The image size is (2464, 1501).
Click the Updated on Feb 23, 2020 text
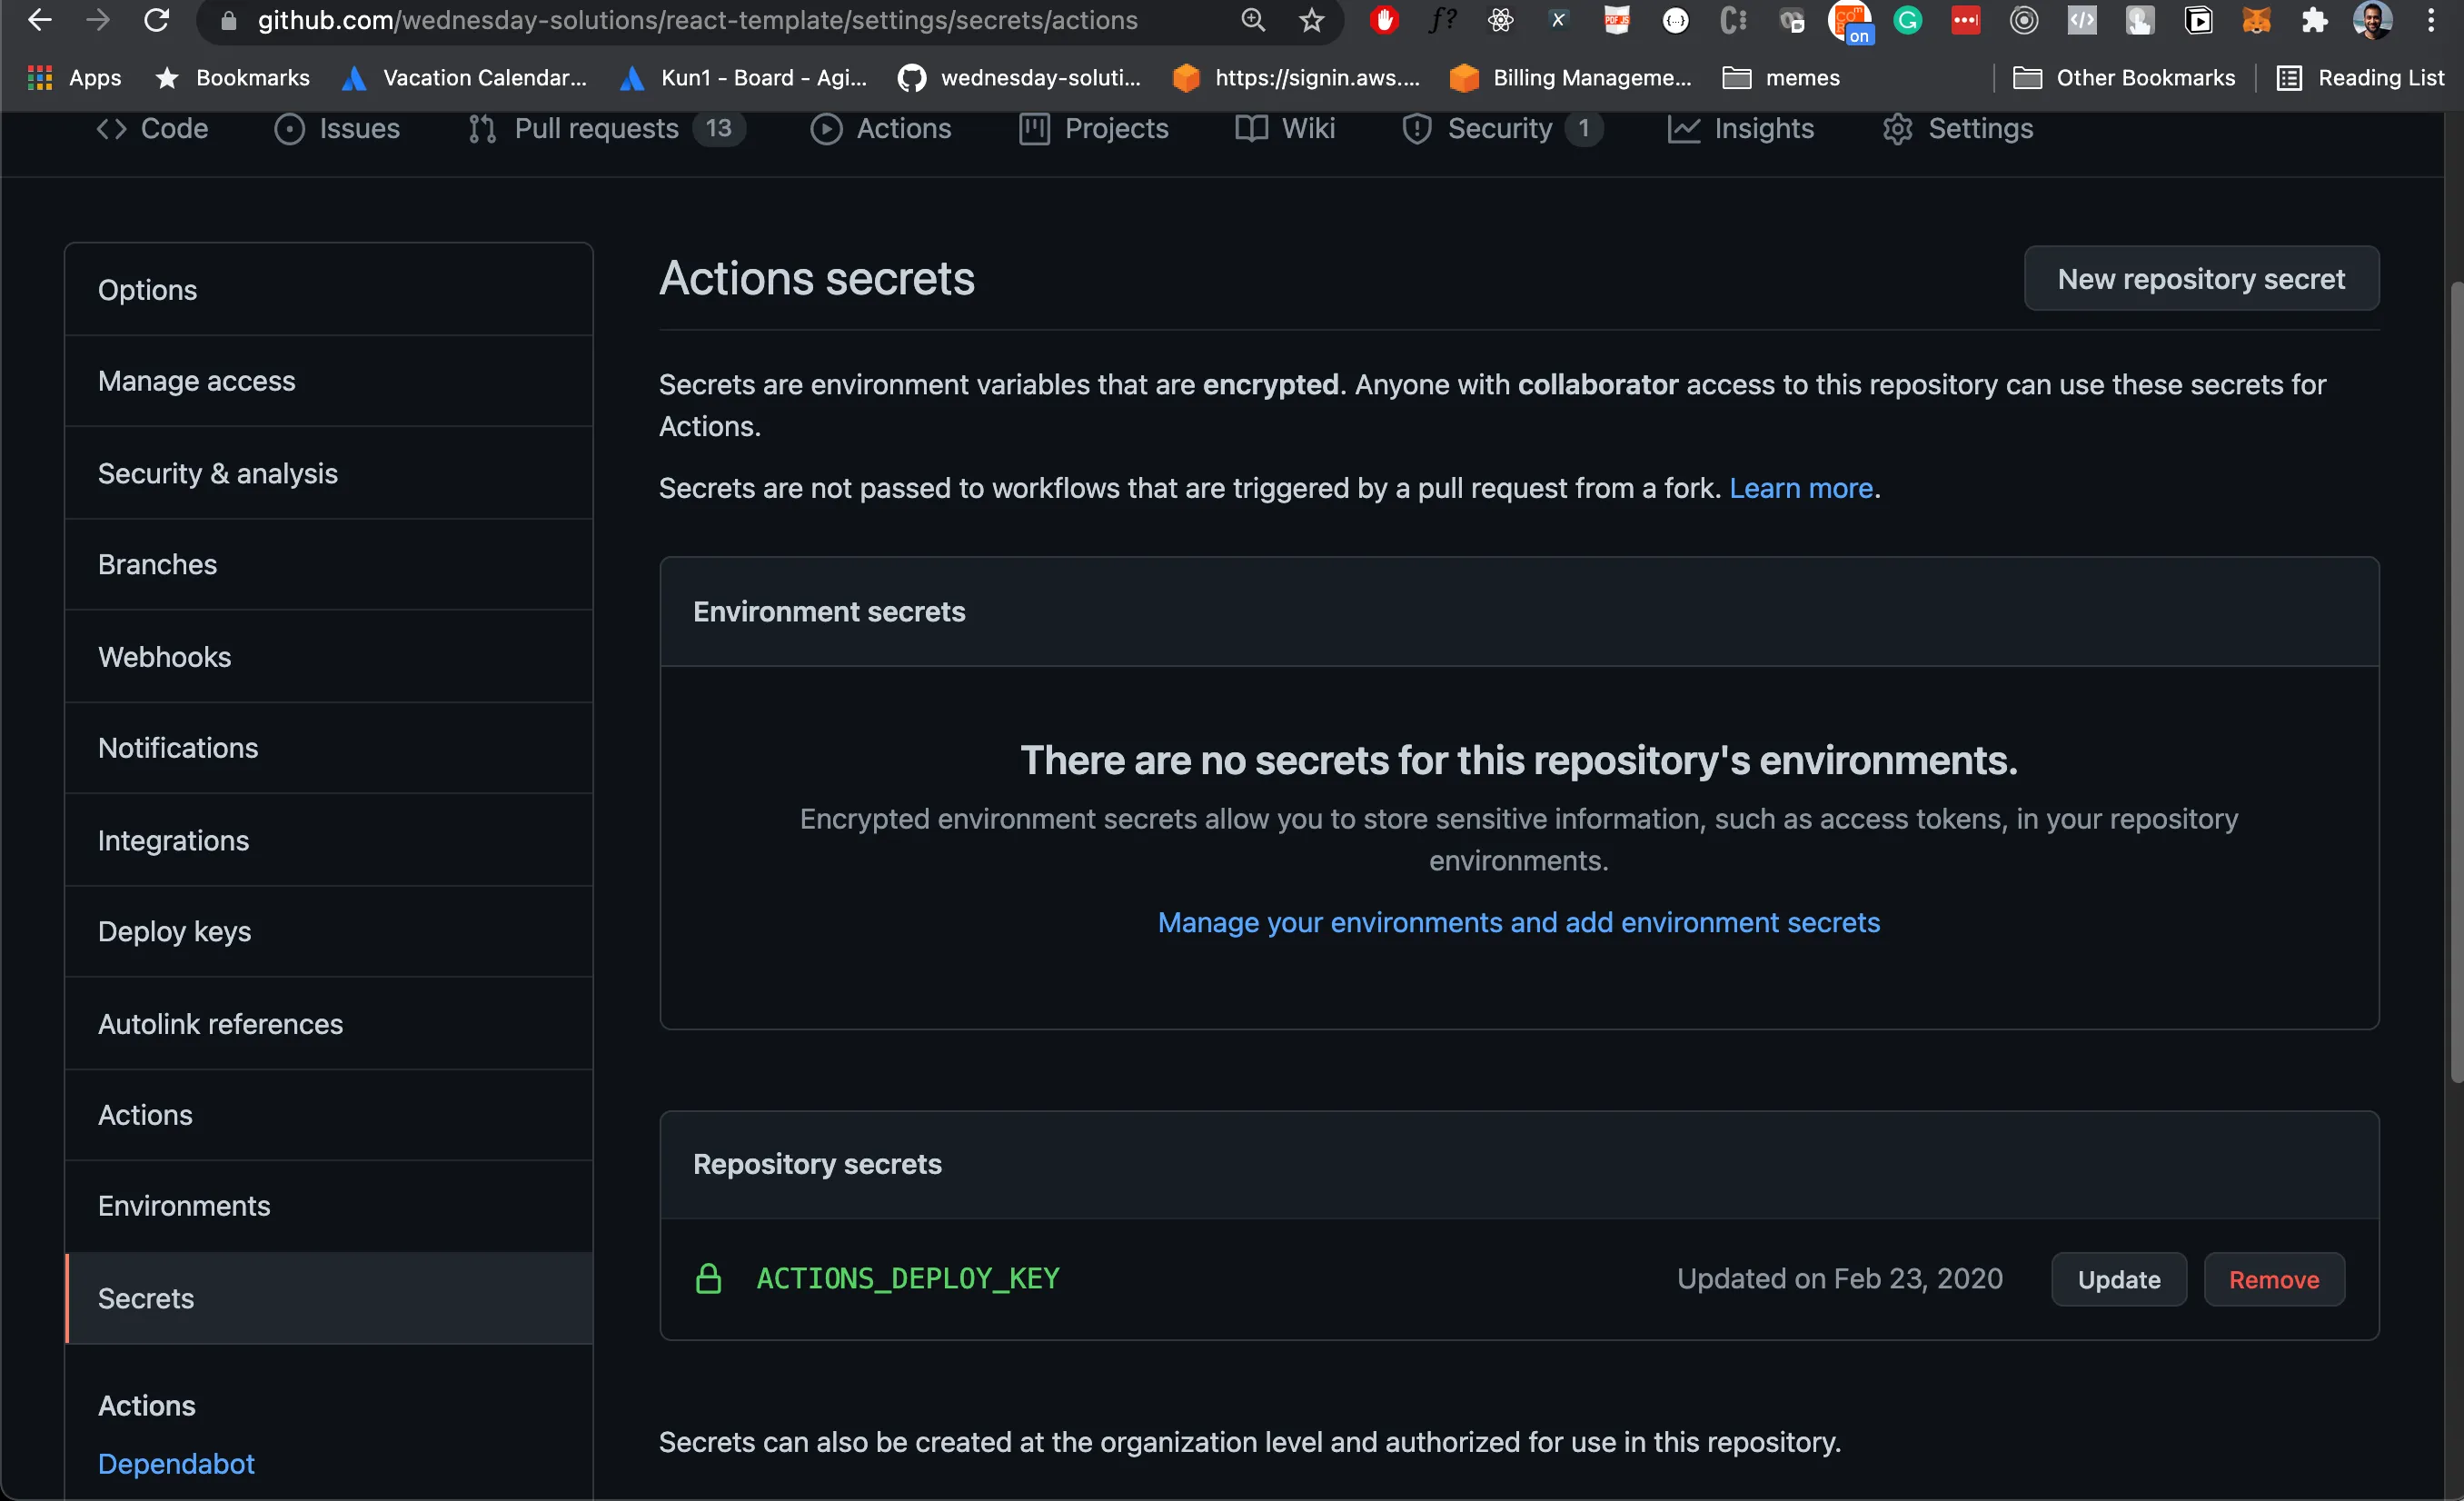point(1839,1279)
